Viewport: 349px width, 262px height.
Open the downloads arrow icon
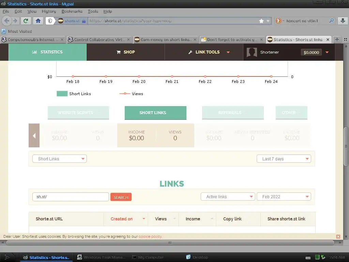click(343, 21)
